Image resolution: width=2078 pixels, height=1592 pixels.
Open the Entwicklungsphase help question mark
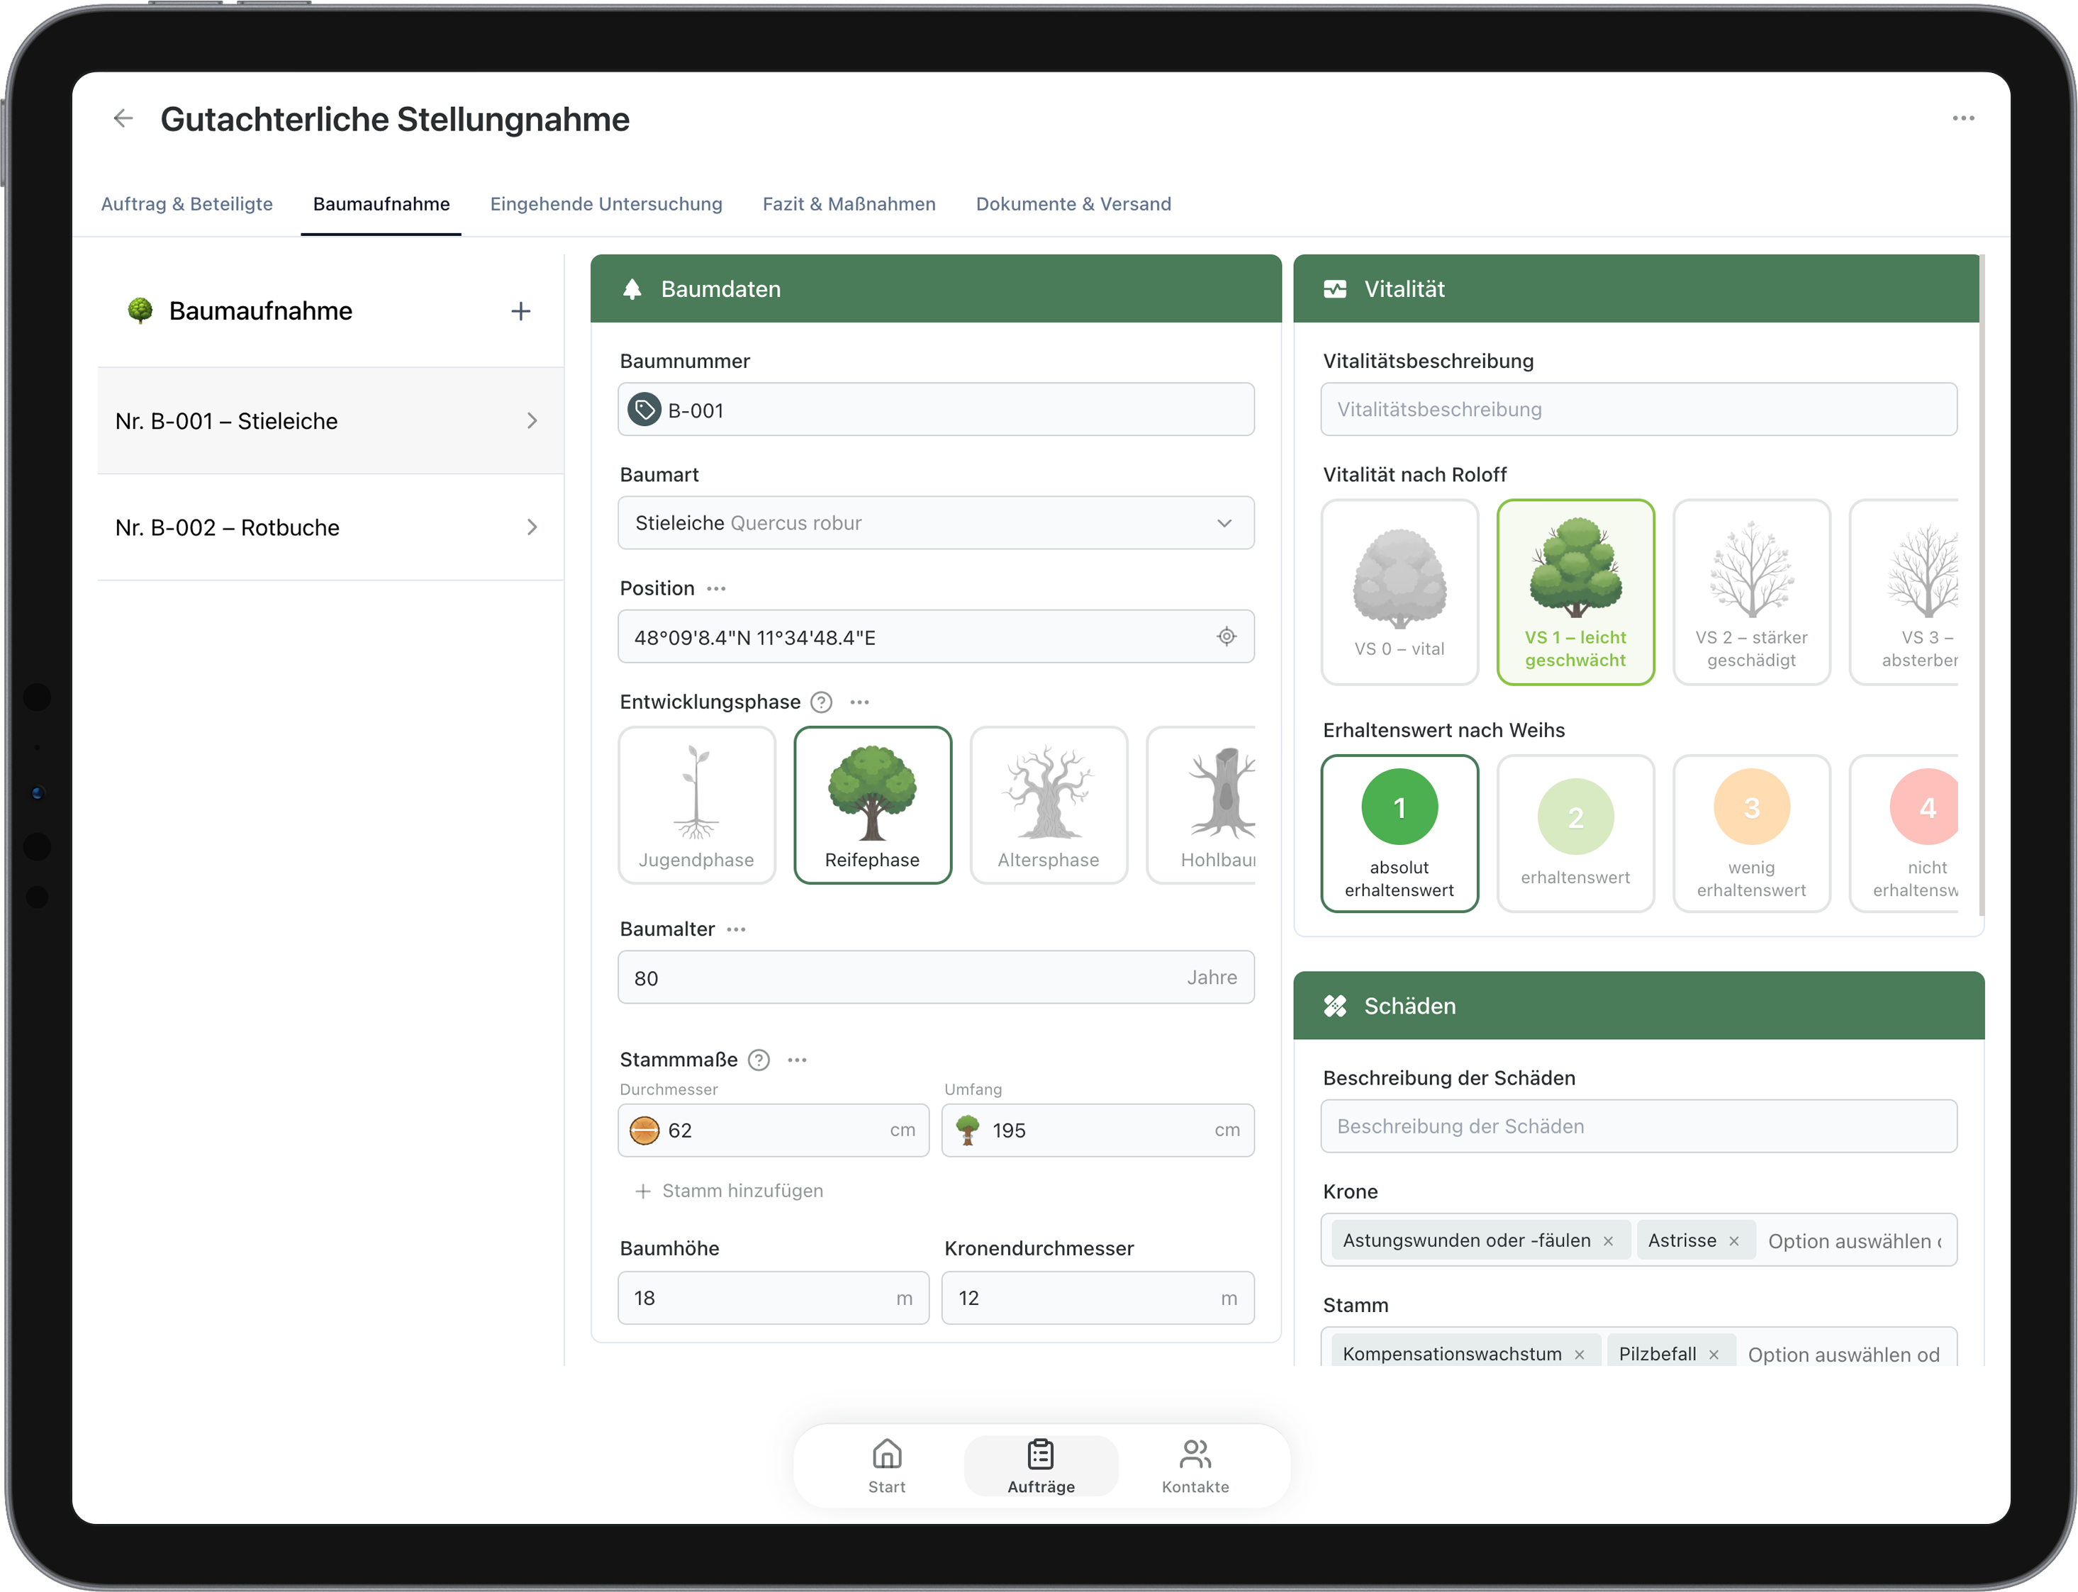pos(820,702)
